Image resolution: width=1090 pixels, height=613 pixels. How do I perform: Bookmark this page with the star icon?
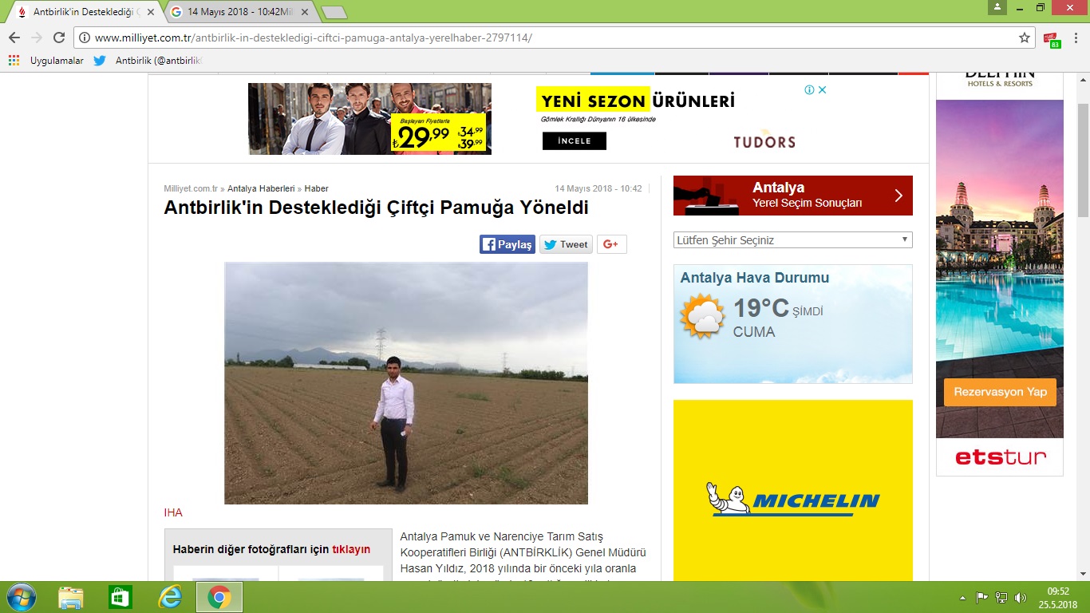pyautogui.click(x=1025, y=38)
